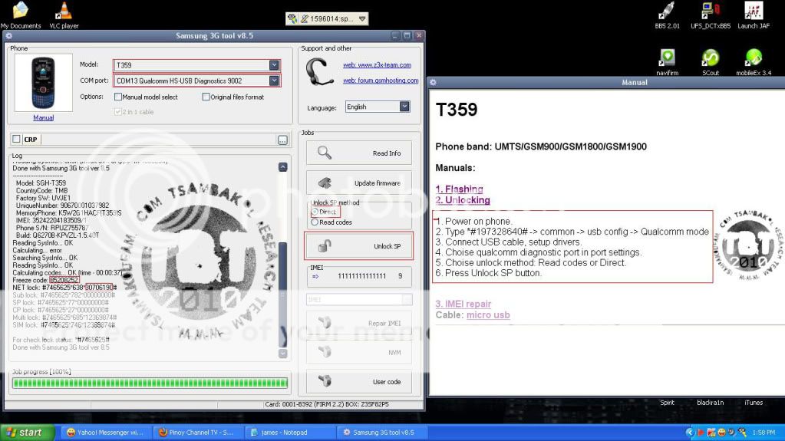Switch to Samsung 3G tool v8.5 taskbar item

click(x=383, y=433)
